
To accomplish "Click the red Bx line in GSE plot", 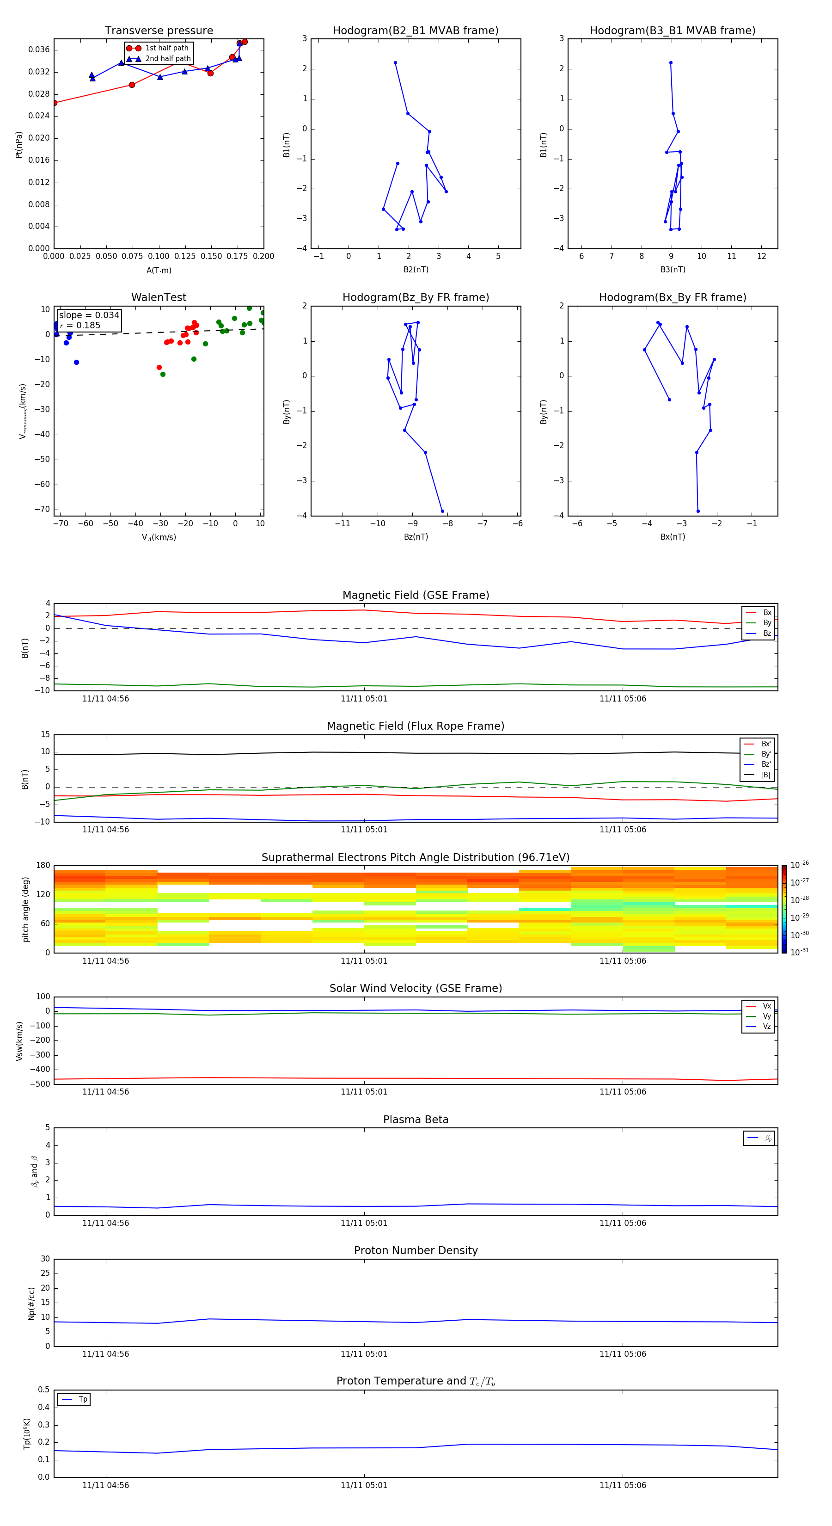I will [x=416, y=613].
